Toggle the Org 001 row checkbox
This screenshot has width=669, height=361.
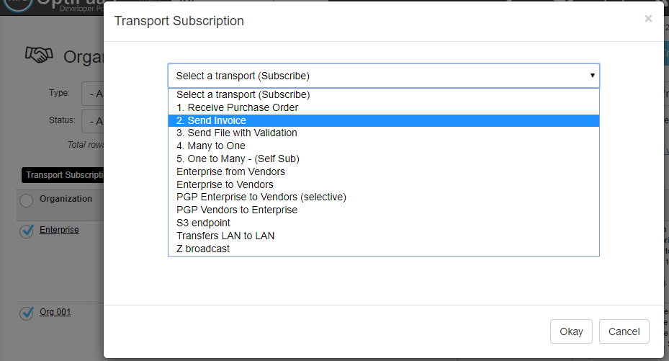tap(27, 313)
